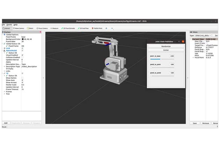The width and height of the screenshot is (220, 147).
Task: Choose the Focus Camera tool
Action: 42,28
